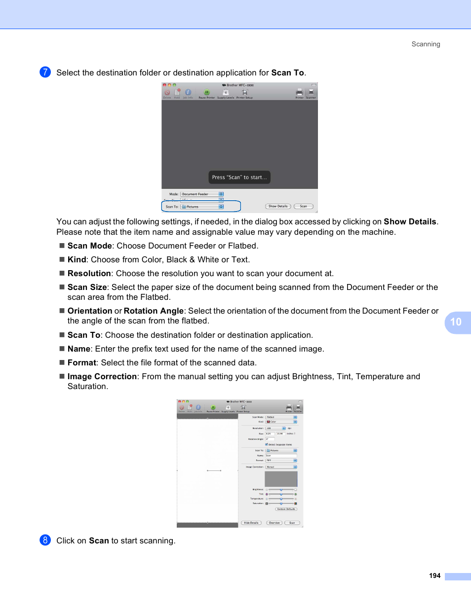Click Delete icon in the collapsed scanner window
Image resolution: width=471 pixels, height=609 pixels.
tap(167, 93)
